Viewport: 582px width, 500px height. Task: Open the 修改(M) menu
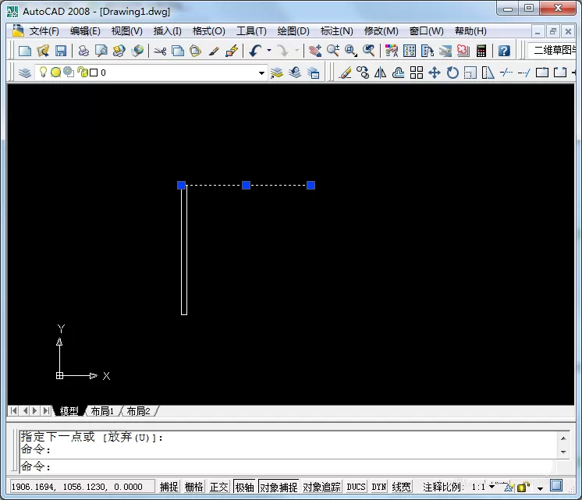(381, 31)
